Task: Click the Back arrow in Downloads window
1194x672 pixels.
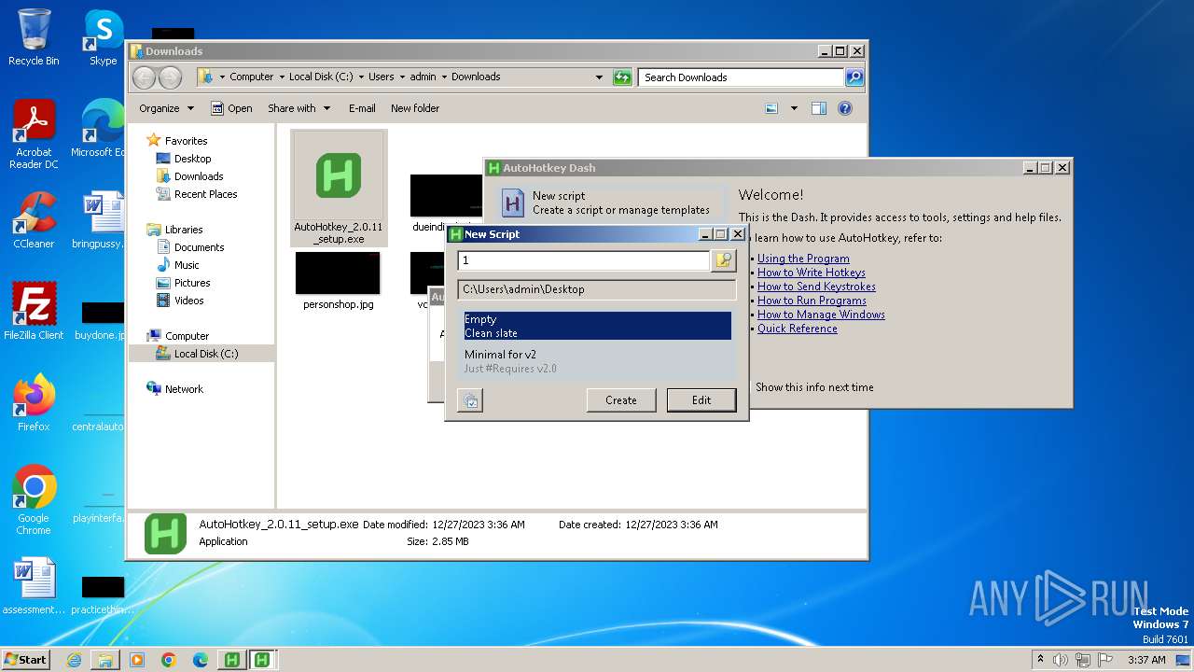Action: 144,77
